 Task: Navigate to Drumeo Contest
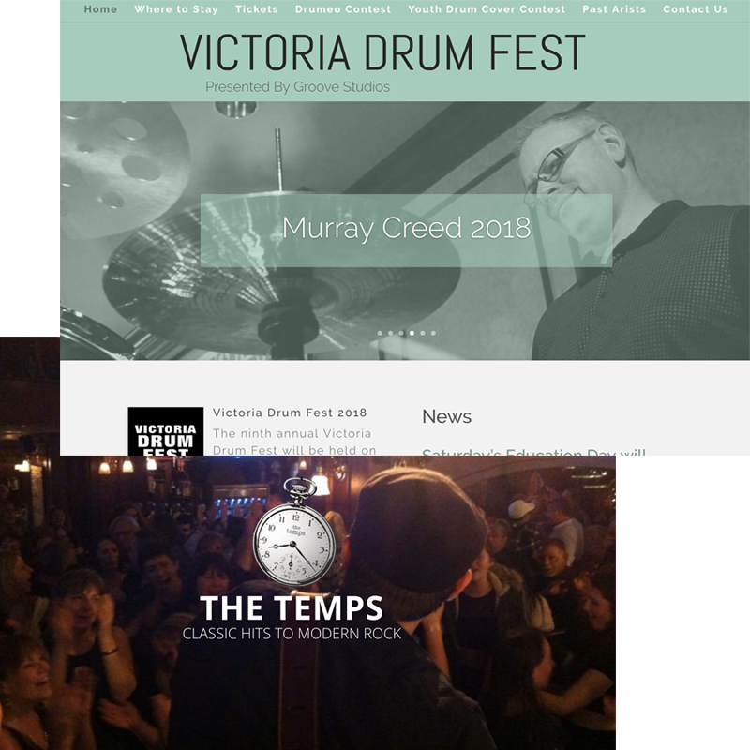click(x=343, y=9)
